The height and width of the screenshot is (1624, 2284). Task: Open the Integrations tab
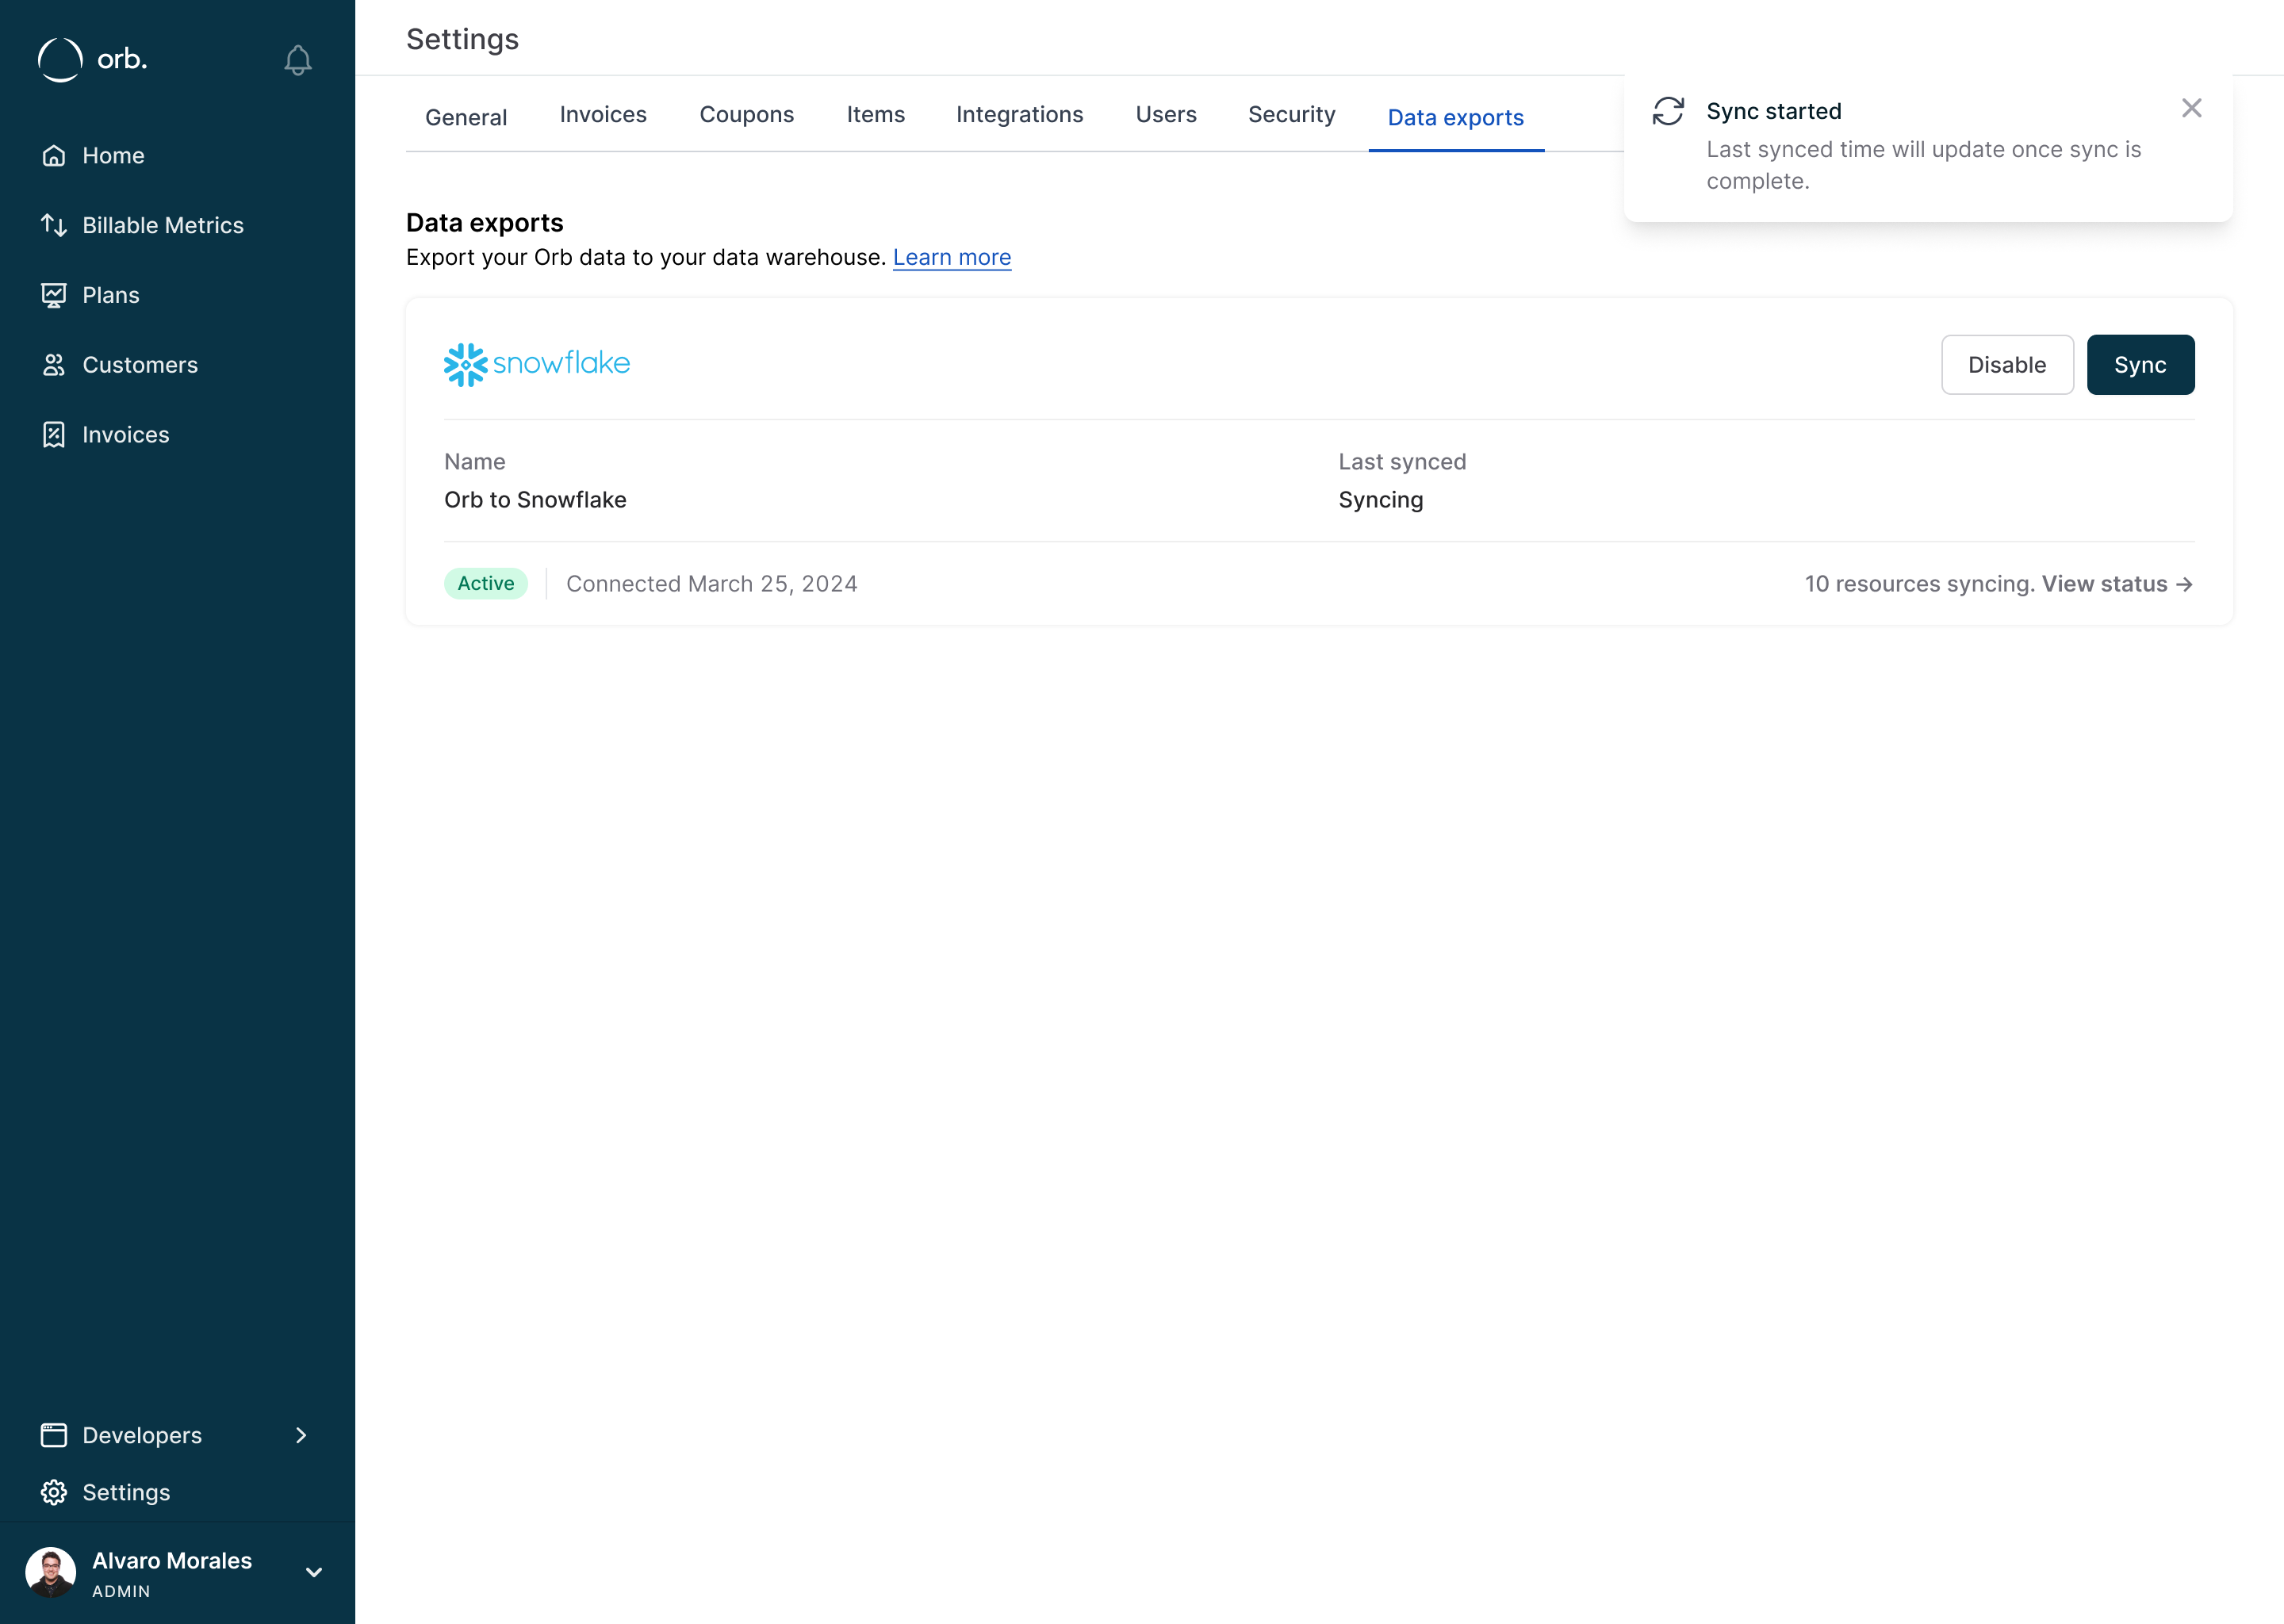[1019, 114]
